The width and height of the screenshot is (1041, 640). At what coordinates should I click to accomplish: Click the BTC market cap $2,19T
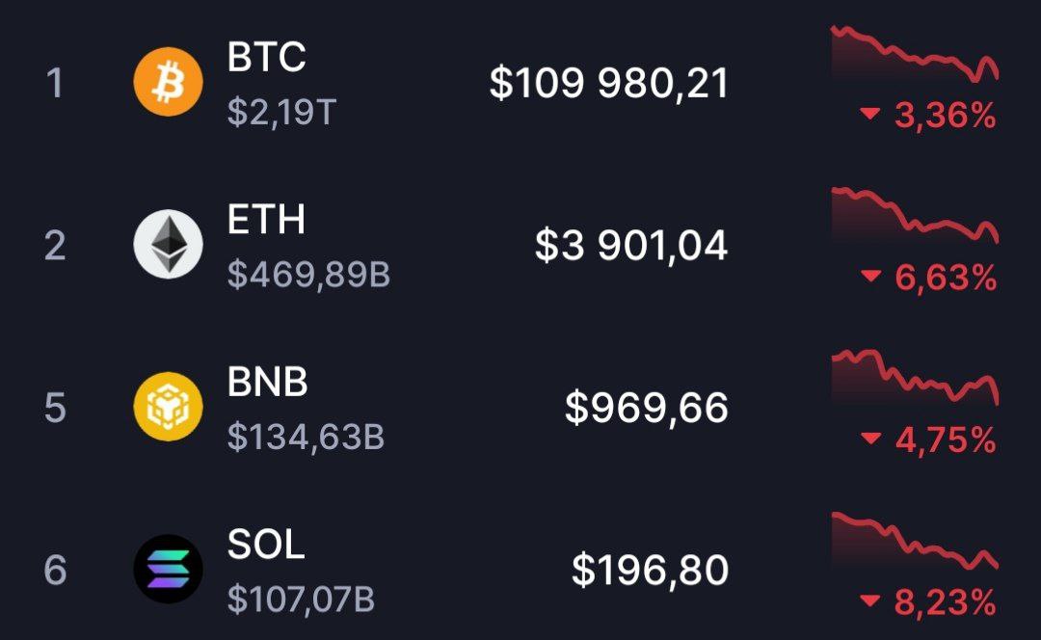coord(281,113)
